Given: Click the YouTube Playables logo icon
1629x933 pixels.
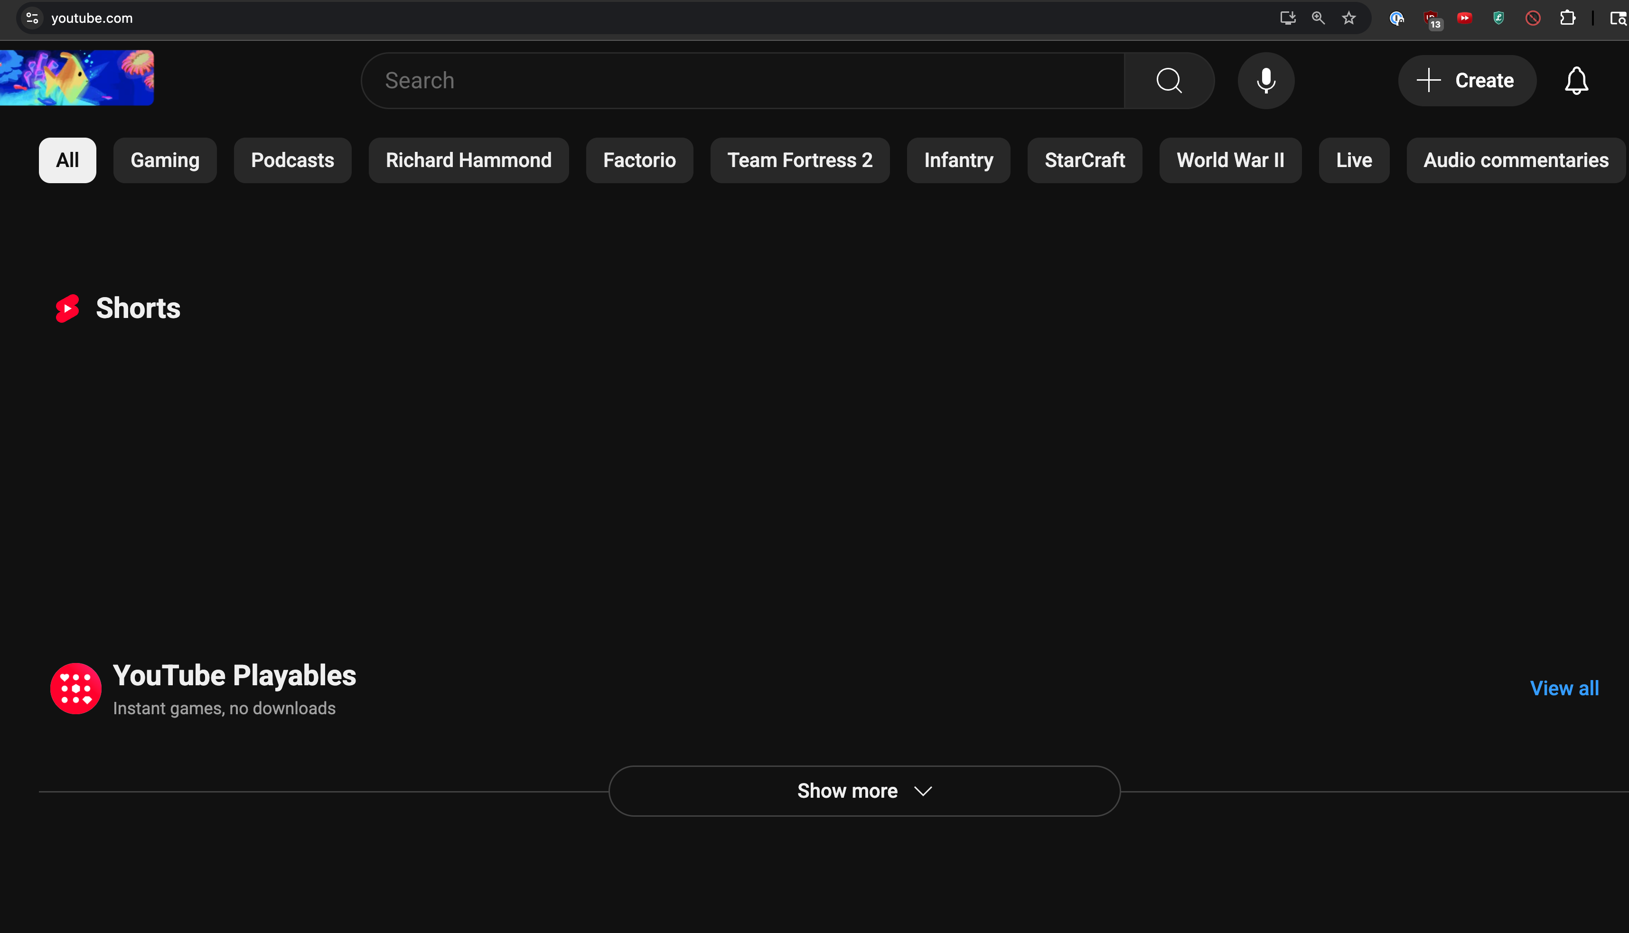Looking at the screenshot, I should coord(75,688).
